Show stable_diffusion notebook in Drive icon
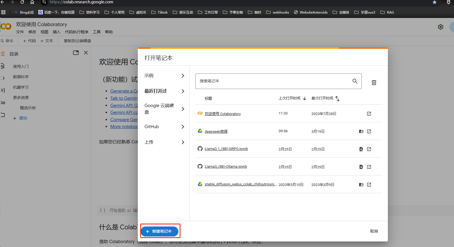Screen dimensions: 454x247 point(361,185)
